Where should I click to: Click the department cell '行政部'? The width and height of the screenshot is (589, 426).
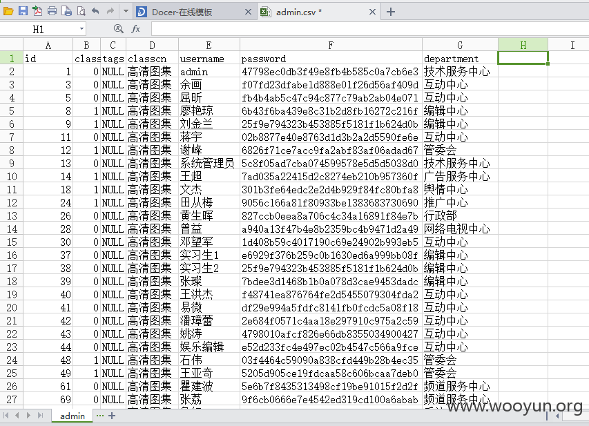460,216
